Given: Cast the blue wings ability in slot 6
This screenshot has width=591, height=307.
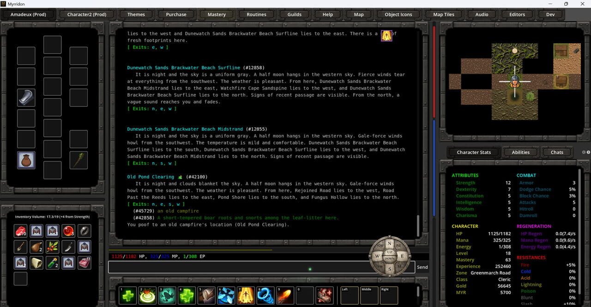Looking at the screenshot, I should 226,295.
